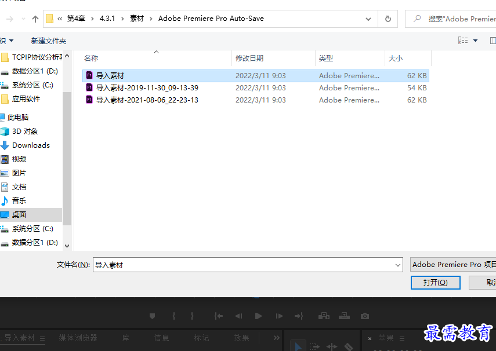Switch to 标记 tab in Premiere
Viewport: 496px width, 351px height.
pos(202,338)
